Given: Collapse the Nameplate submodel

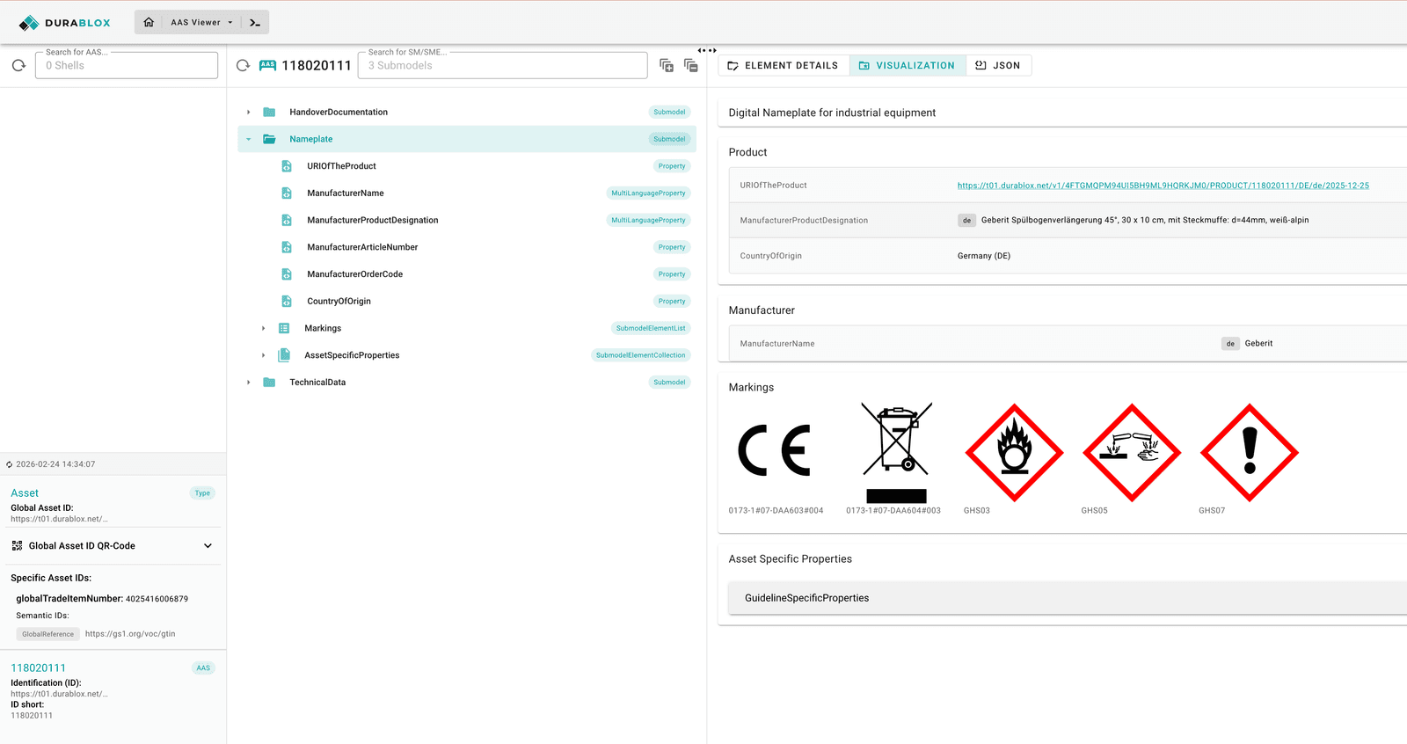Looking at the screenshot, I should 249,139.
